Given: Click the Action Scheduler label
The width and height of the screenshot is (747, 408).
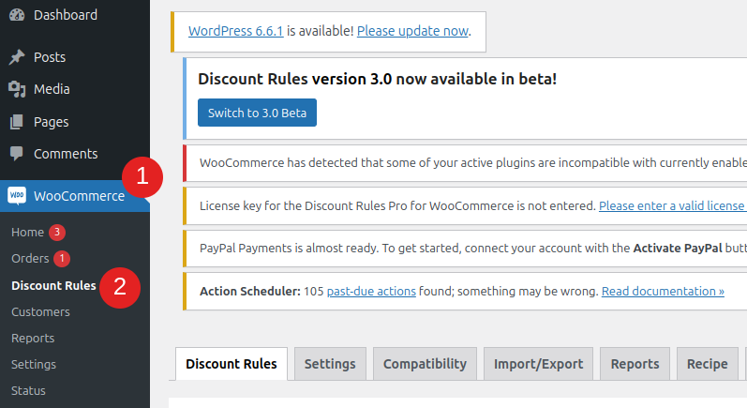Looking at the screenshot, I should coord(250,291).
